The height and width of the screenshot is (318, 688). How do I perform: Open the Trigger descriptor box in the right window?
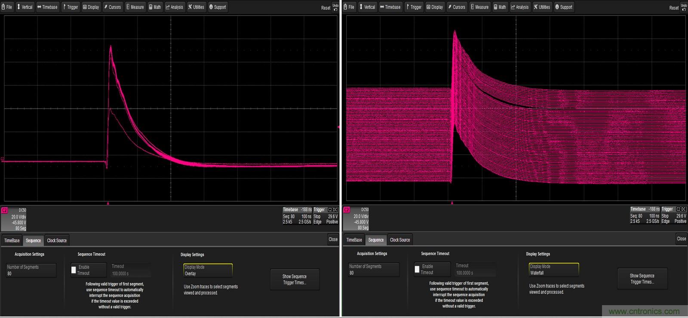(674, 215)
